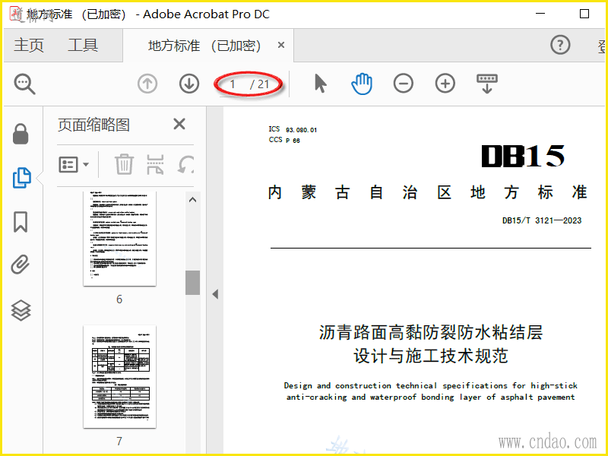608x456 pixels.
Task: Click the DB15 logo on the page
Action: 523,157
